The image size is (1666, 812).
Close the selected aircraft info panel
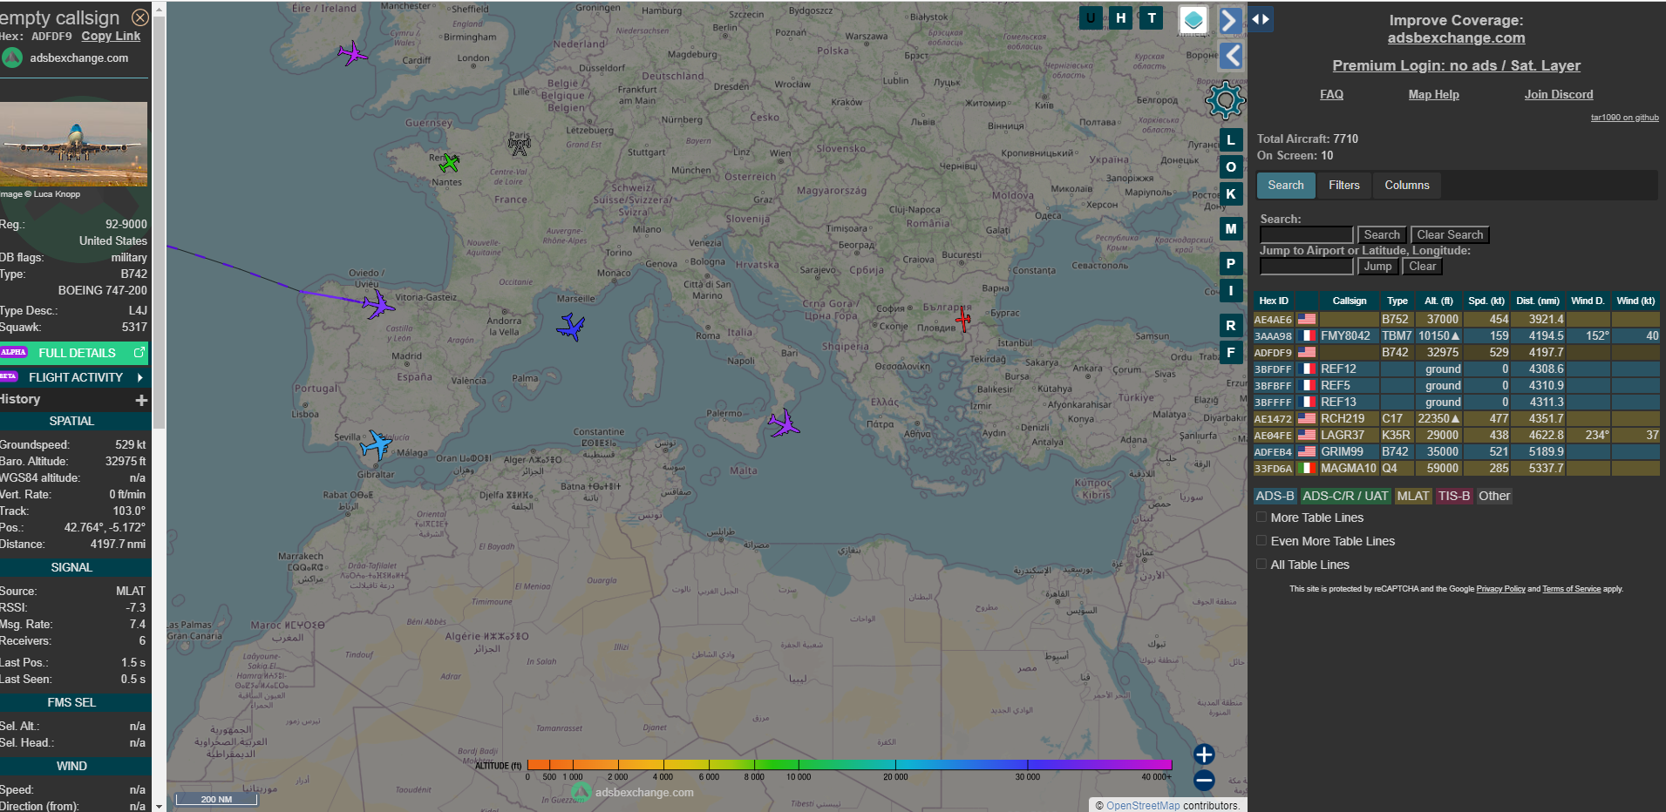pos(139,17)
